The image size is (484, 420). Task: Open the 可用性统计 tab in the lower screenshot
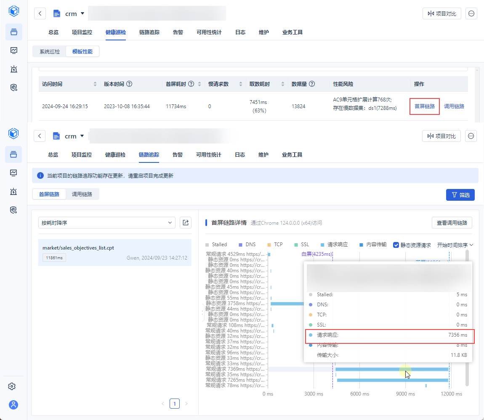(x=209, y=155)
